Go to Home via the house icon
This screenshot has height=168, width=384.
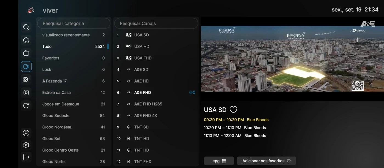(x=26, y=40)
